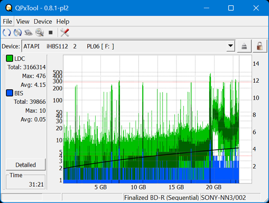269x203 pixels.
Task: Click the BIS Max: 10 value
Action: [x=35, y=111]
